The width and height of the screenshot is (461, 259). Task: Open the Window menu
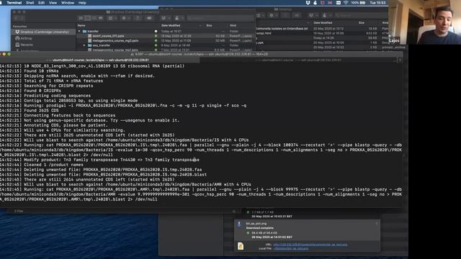pos(68,3)
